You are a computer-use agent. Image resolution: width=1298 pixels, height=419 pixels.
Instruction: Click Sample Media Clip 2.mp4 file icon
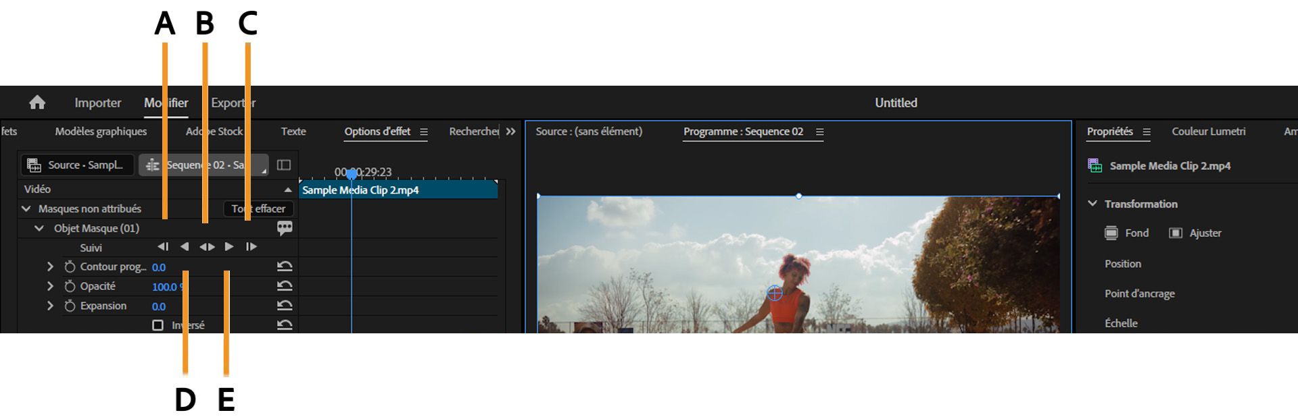click(x=1095, y=165)
